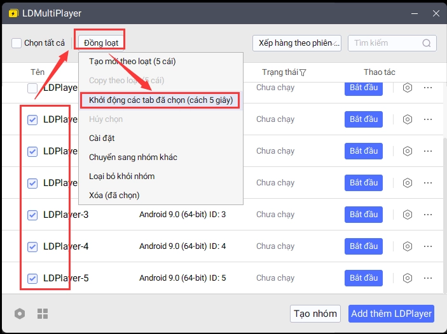Click the Tìm kiếm search field
Image resolution: width=447 pixels, height=334 pixels.
click(385, 43)
